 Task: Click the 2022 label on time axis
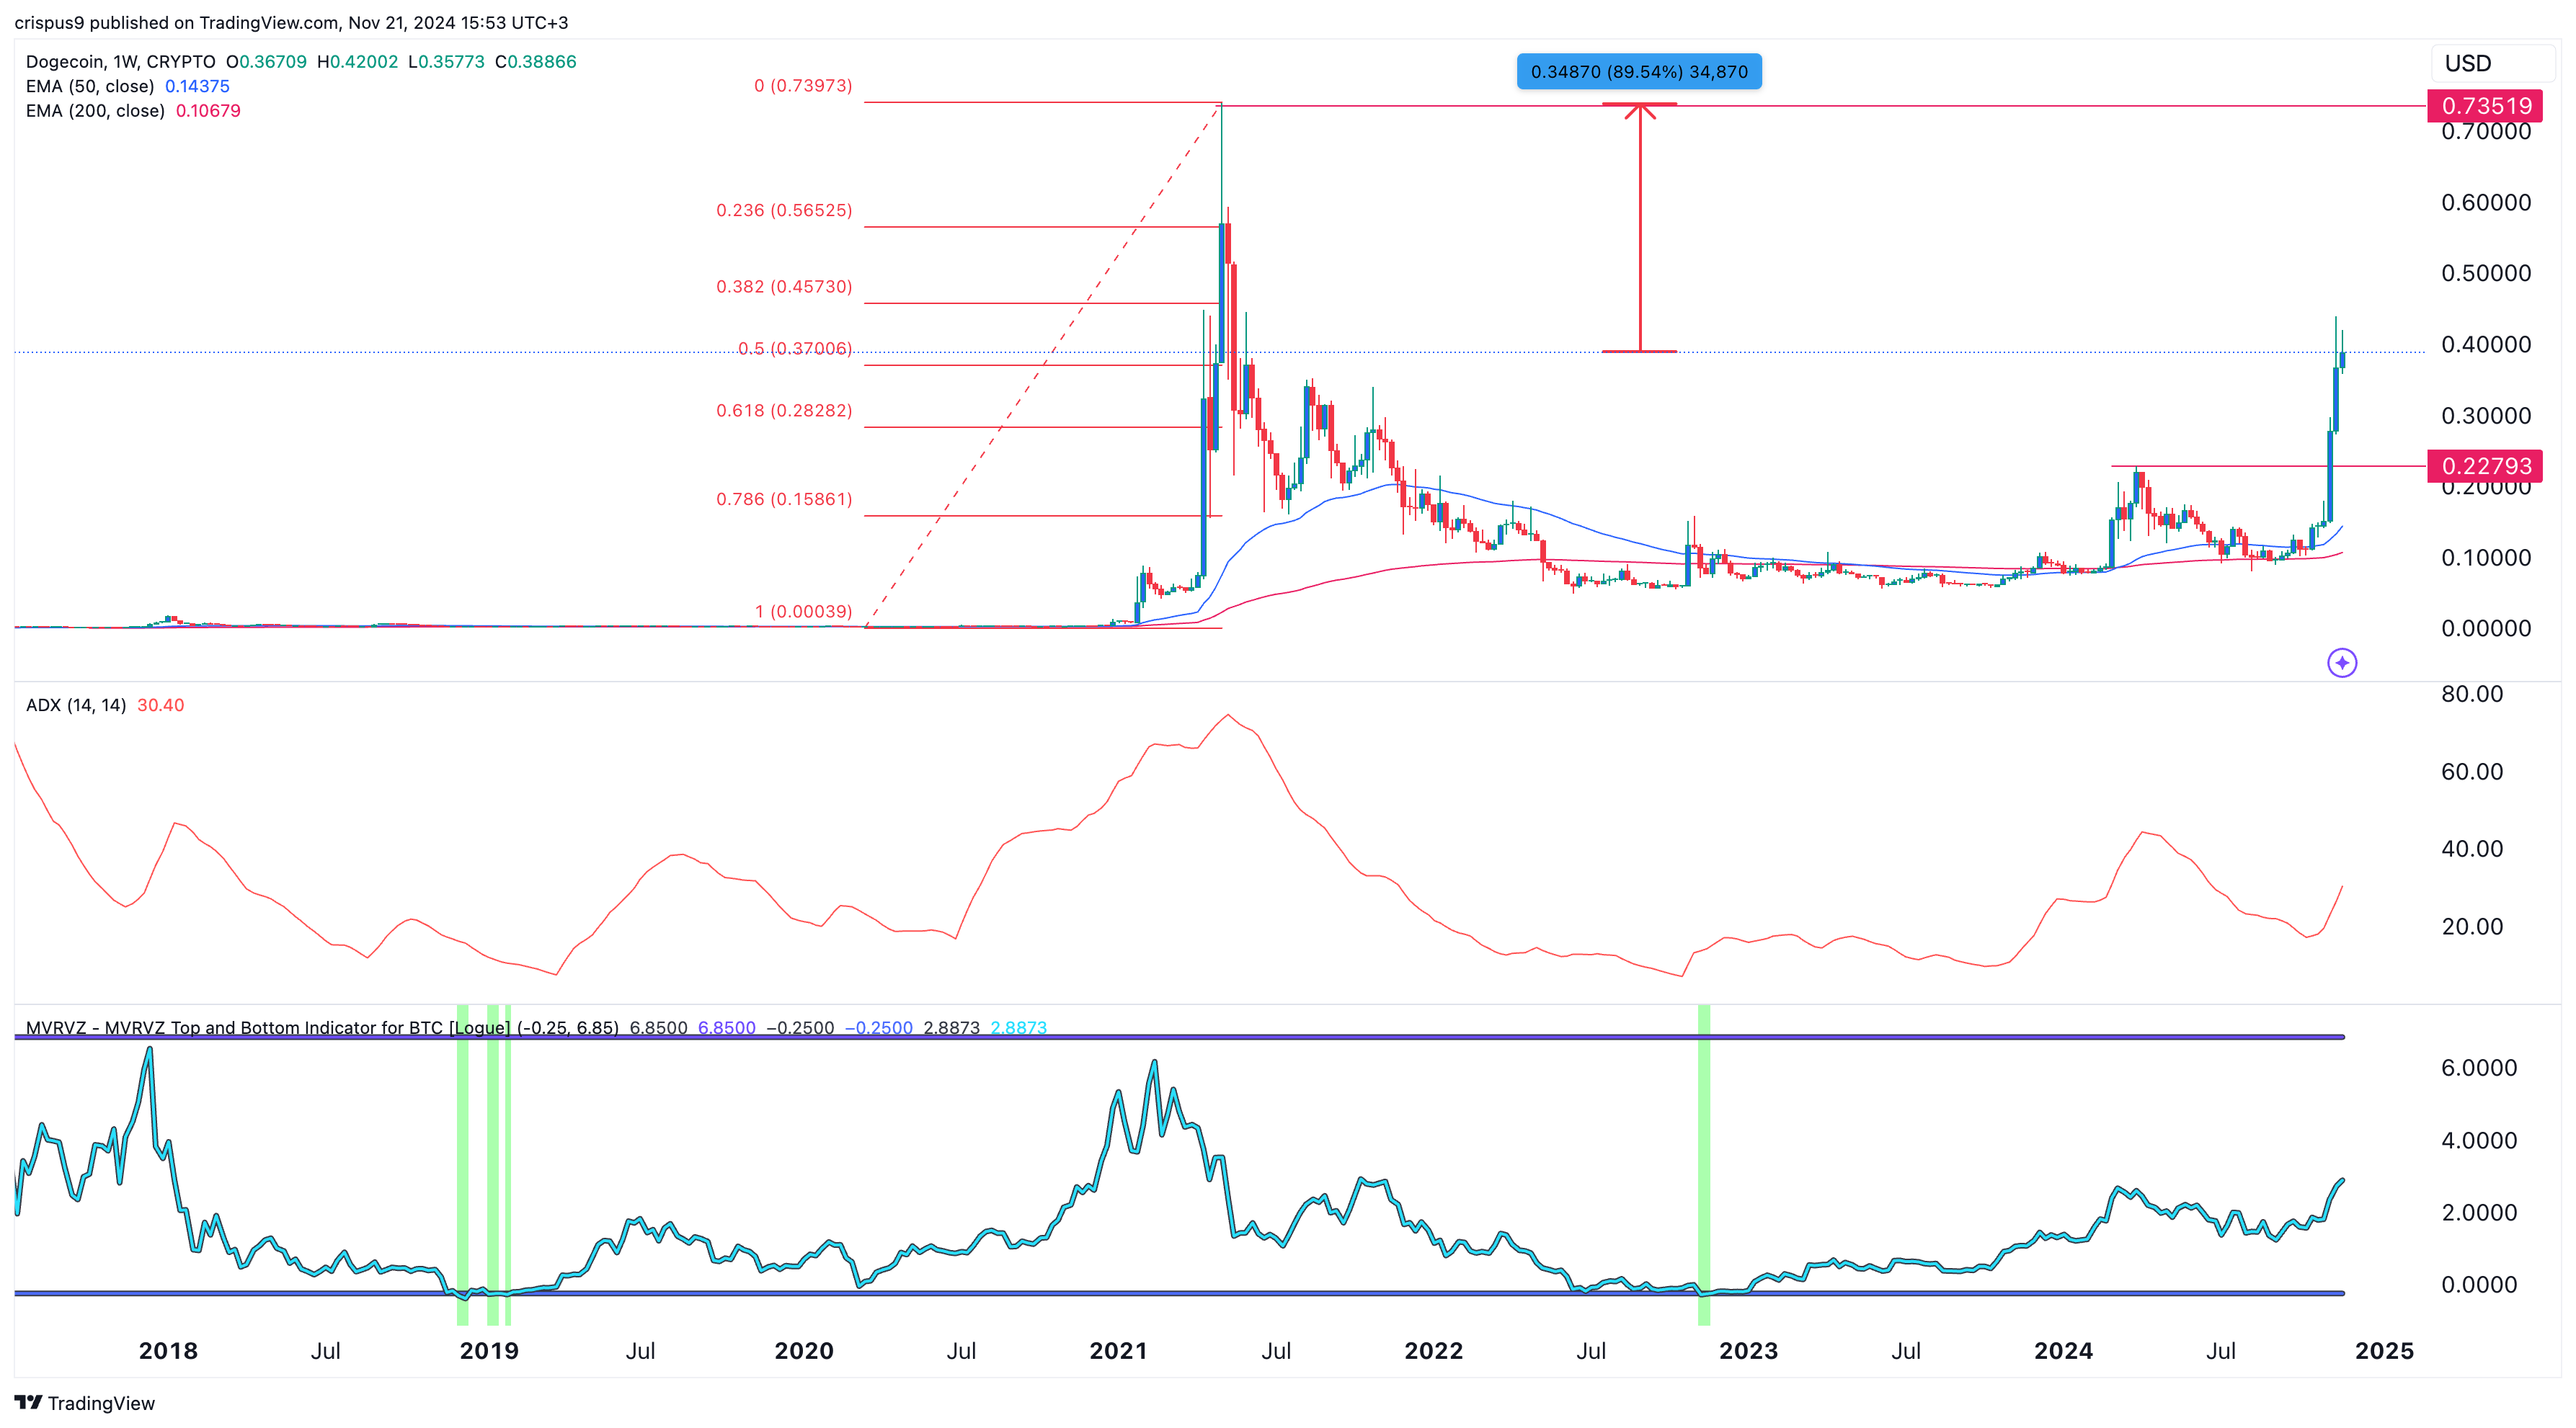pyautogui.click(x=1433, y=1351)
